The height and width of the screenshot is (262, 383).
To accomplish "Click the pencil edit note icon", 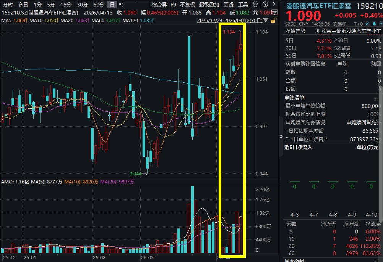I will (367, 24).
